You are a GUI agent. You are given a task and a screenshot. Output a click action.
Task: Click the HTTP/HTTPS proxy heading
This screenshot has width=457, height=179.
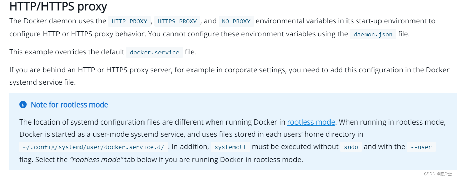58,6
